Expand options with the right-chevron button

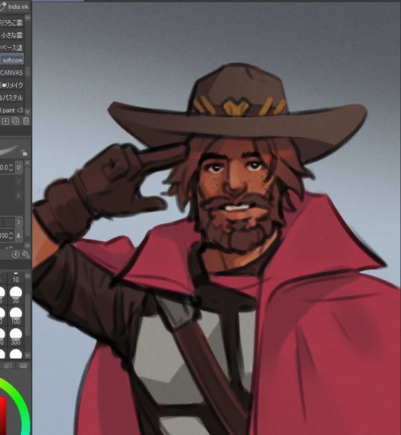pos(19,222)
